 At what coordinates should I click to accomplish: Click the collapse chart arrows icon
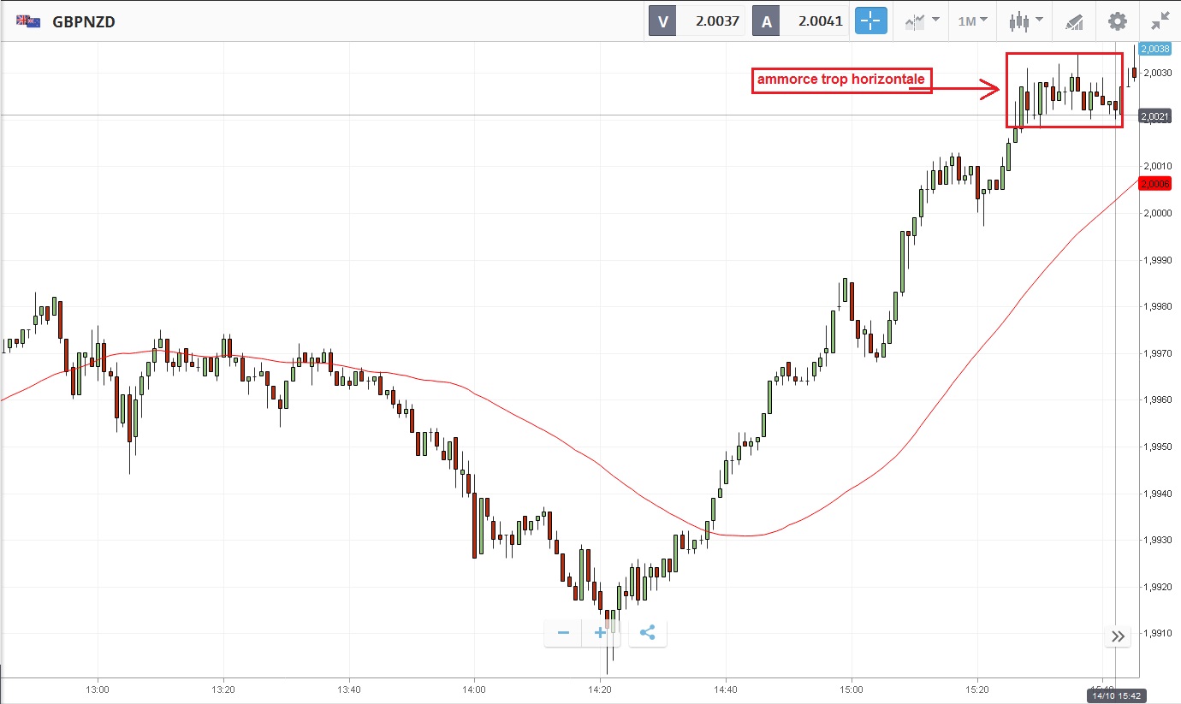[1160, 21]
